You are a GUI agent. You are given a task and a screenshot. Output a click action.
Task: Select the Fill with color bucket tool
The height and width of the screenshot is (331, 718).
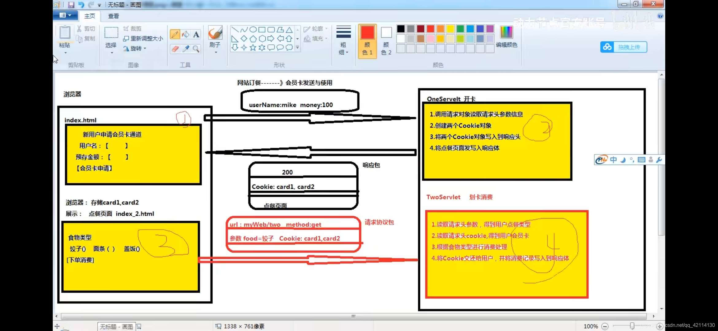click(x=186, y=34)
